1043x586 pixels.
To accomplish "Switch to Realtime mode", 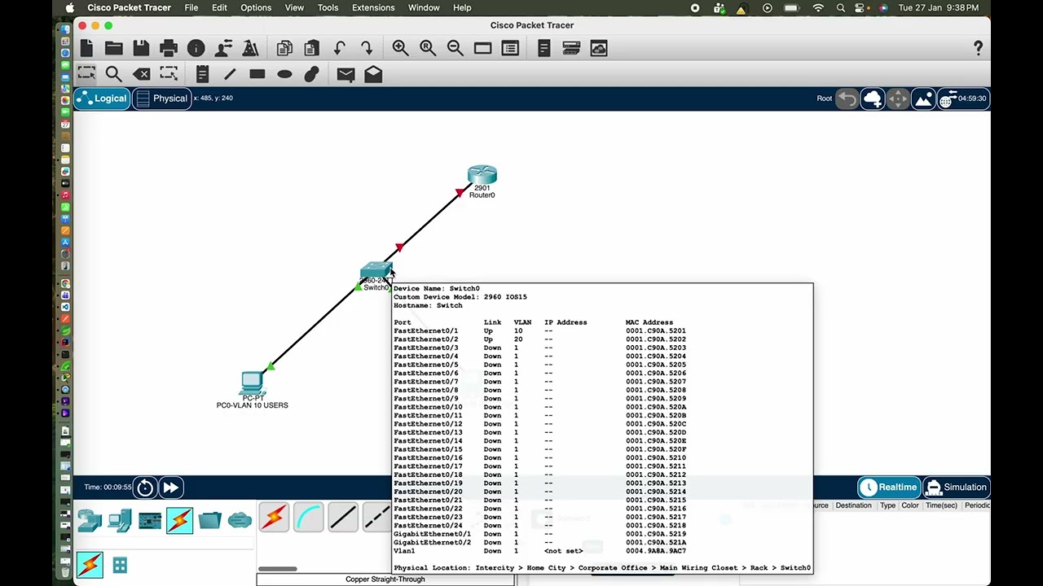I will [x=887, y=488].
